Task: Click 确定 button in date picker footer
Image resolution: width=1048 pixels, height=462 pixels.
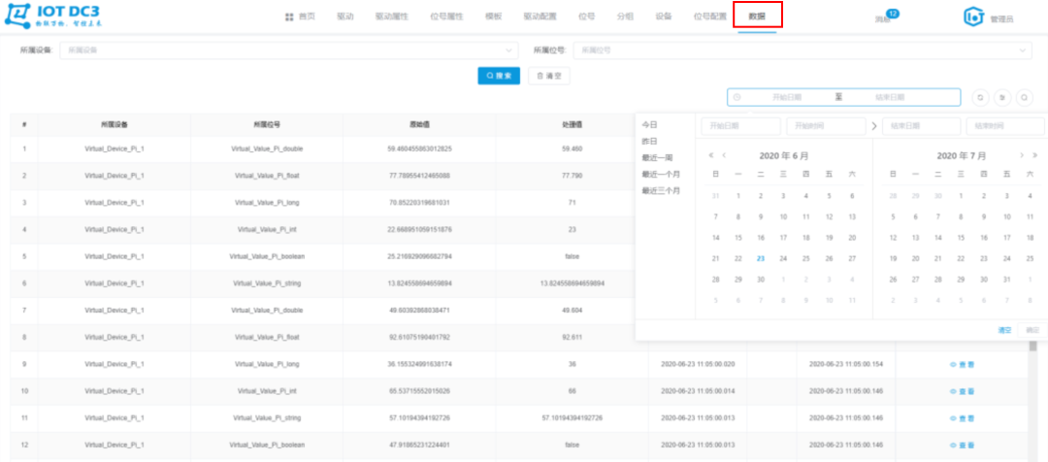Action: pyautogui.click(x=1032, y=330)
